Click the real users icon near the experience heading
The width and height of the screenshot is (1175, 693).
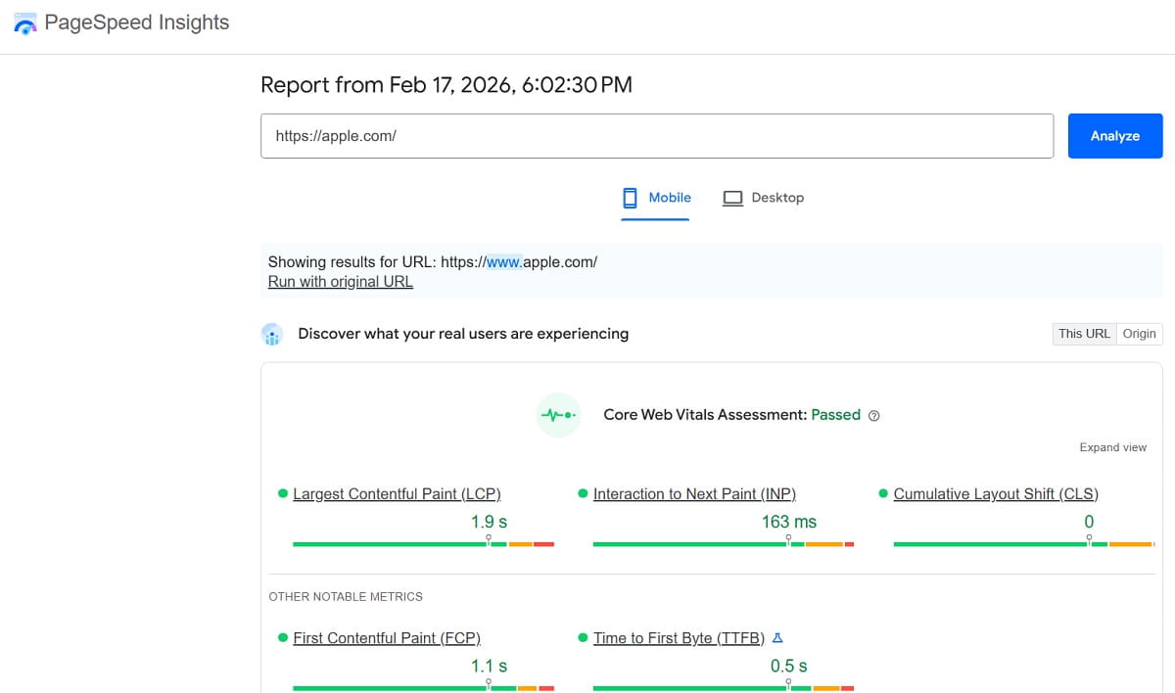[x=271, y=334]
